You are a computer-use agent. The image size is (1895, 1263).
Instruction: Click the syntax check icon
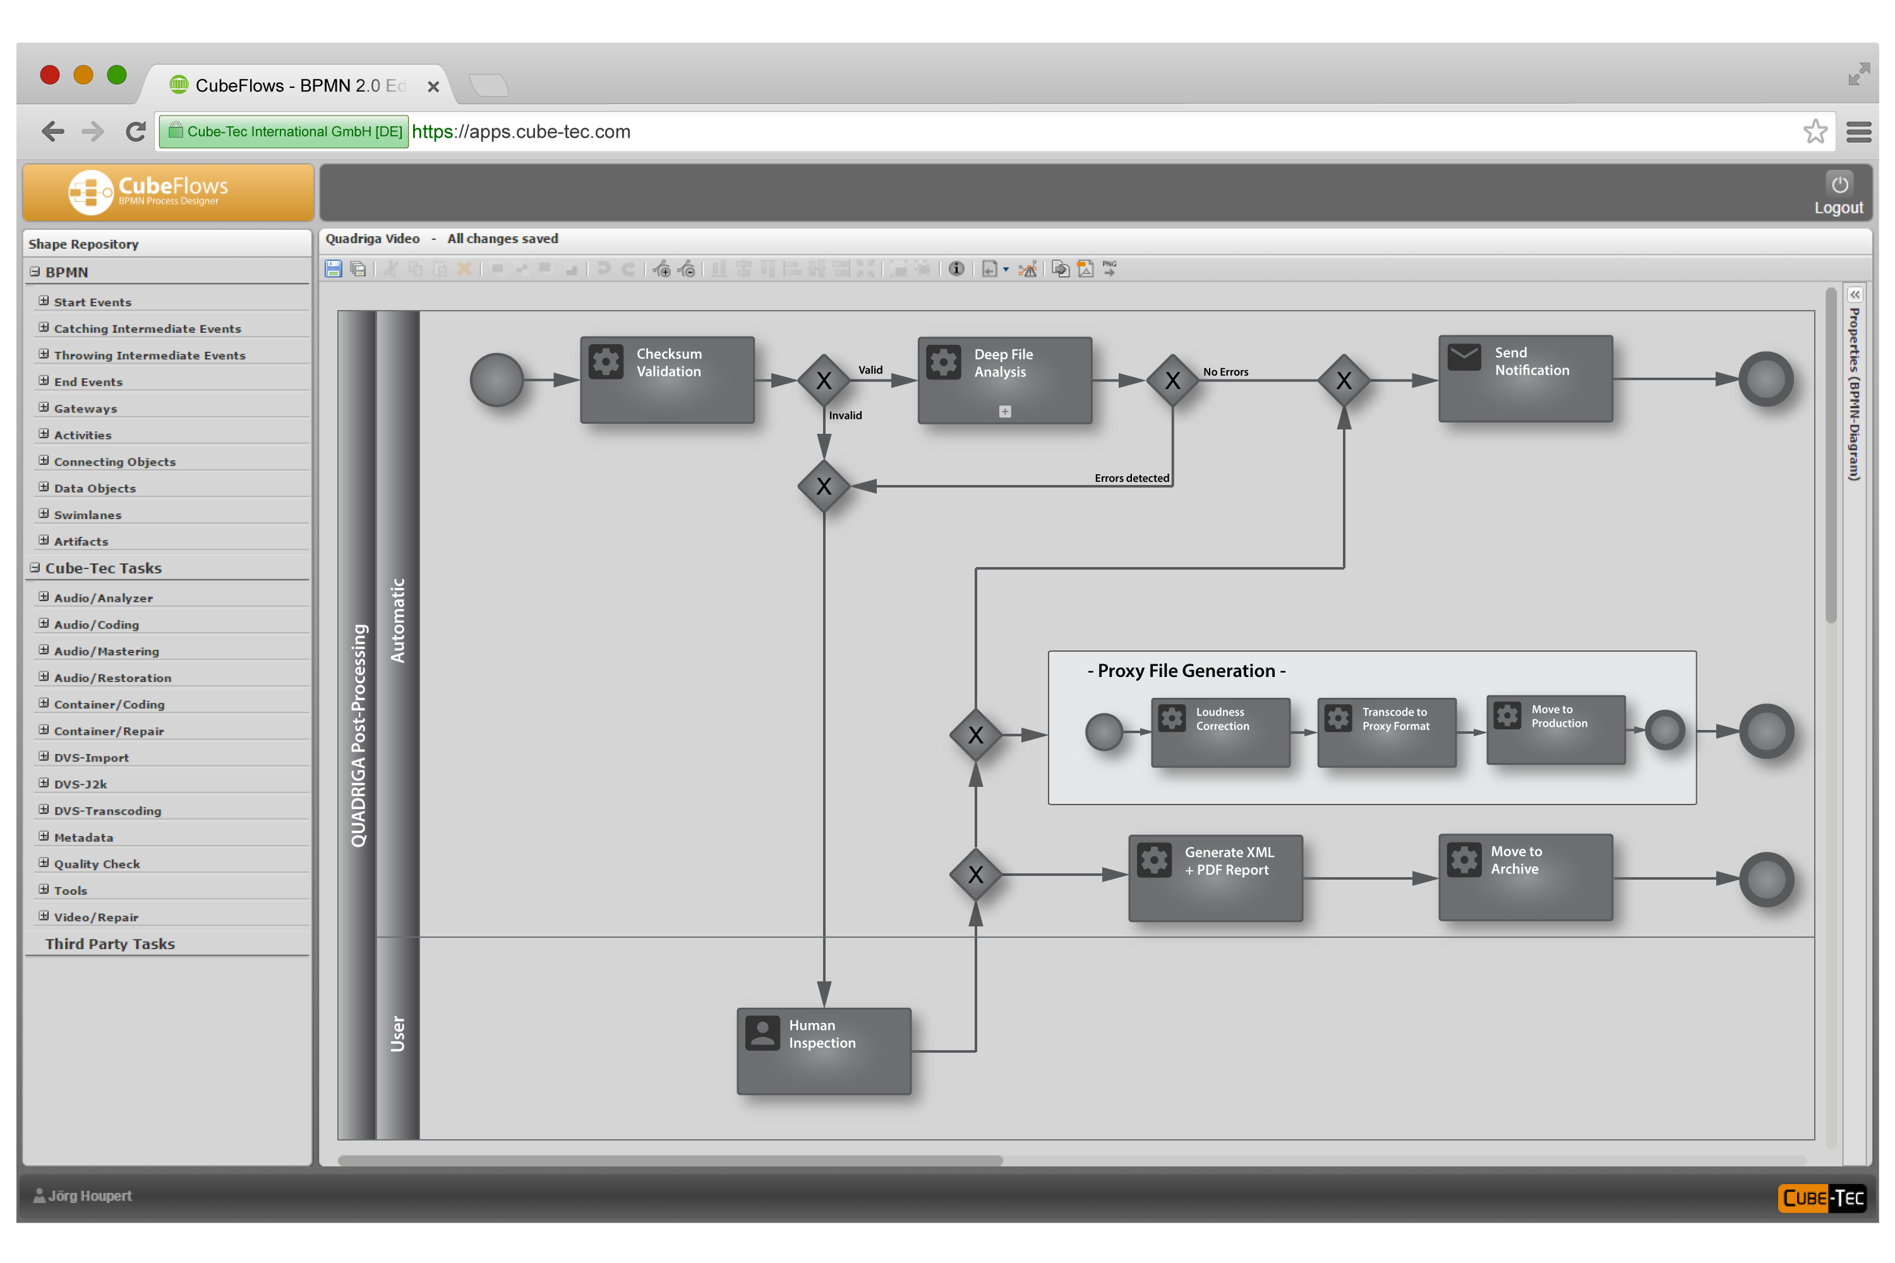pyautogui.click(x=1027, y=269)
